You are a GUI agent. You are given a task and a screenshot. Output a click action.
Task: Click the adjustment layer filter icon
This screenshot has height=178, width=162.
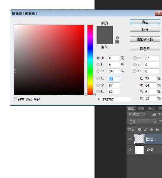tap(160, 114)
